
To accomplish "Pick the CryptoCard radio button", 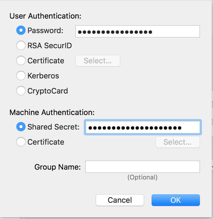I will [x=21, y=91].
